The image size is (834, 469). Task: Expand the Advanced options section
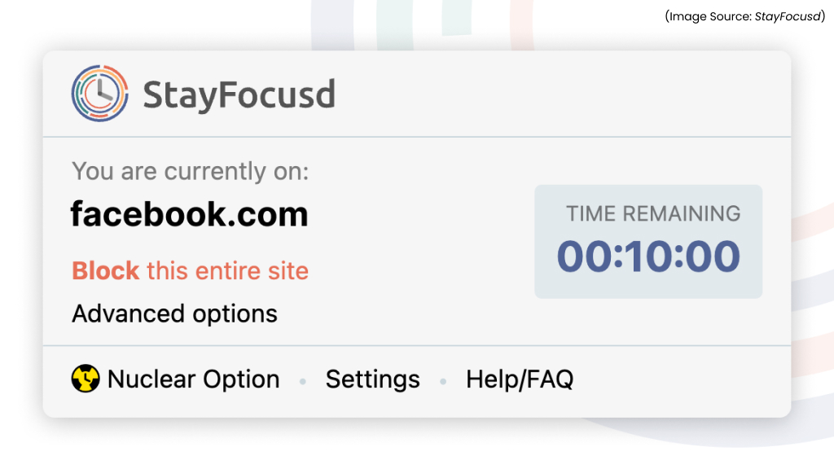coord(174,313)
